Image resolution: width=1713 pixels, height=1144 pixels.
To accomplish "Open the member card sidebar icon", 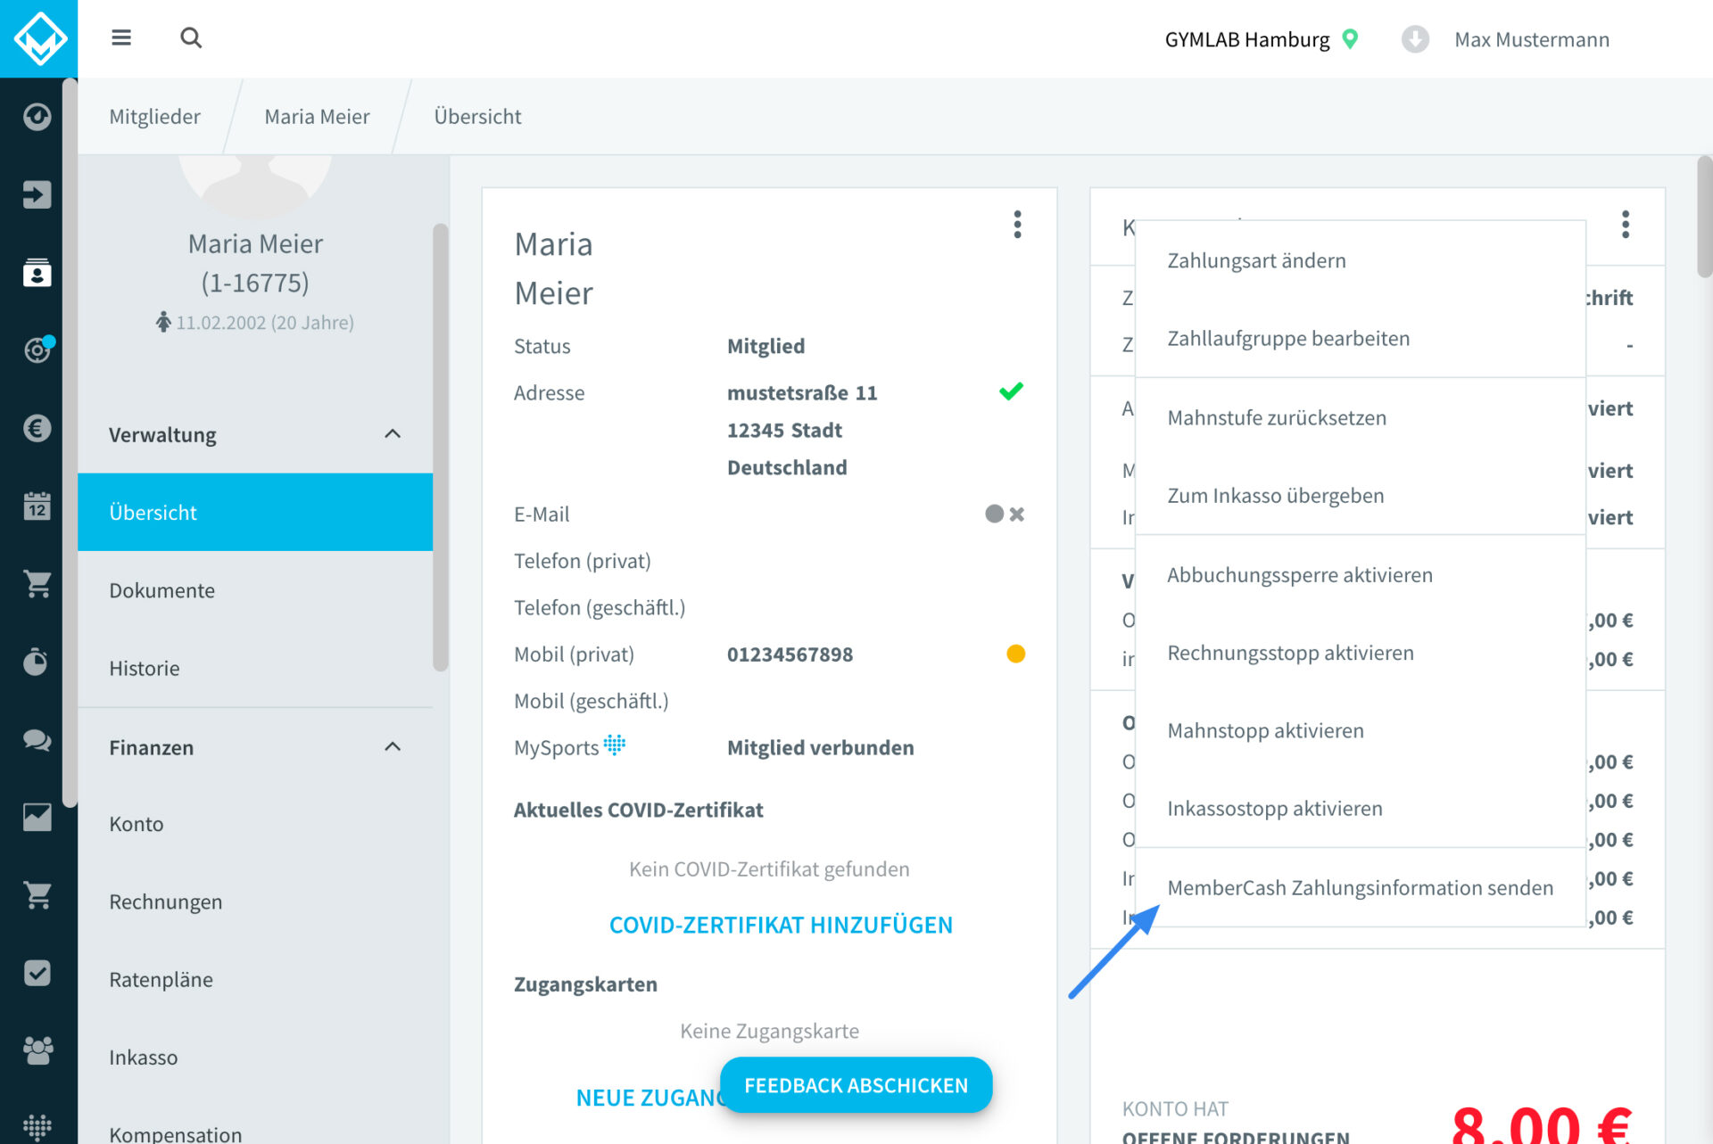I will (x=37, y=272).
